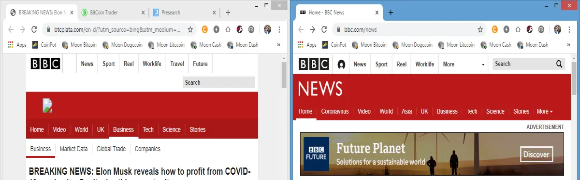
Task: Click the Search field on left btcplata page
Action: click(219, 82)
